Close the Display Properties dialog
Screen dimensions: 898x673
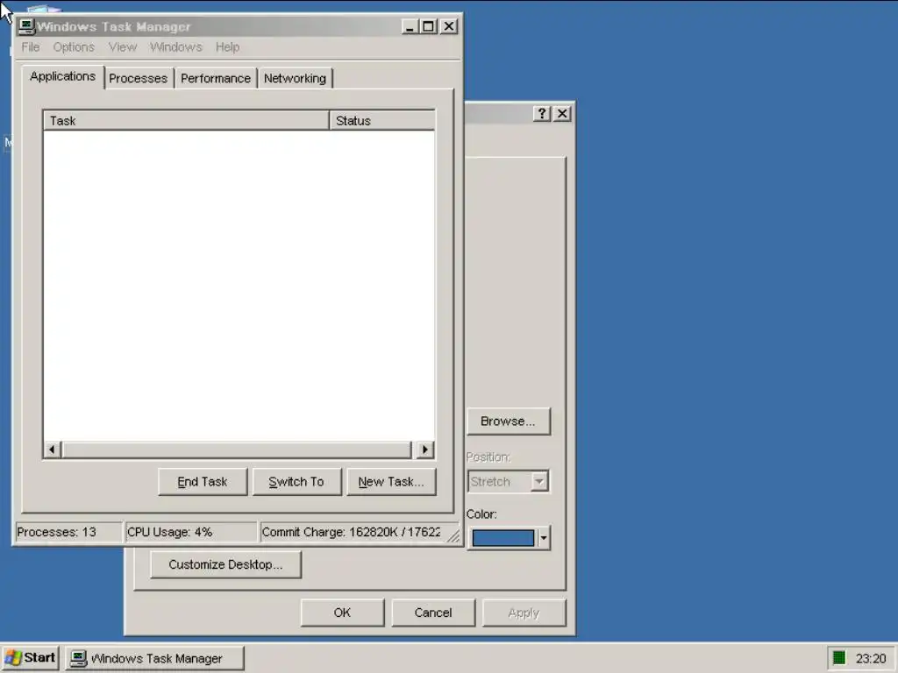pos(562,114)
